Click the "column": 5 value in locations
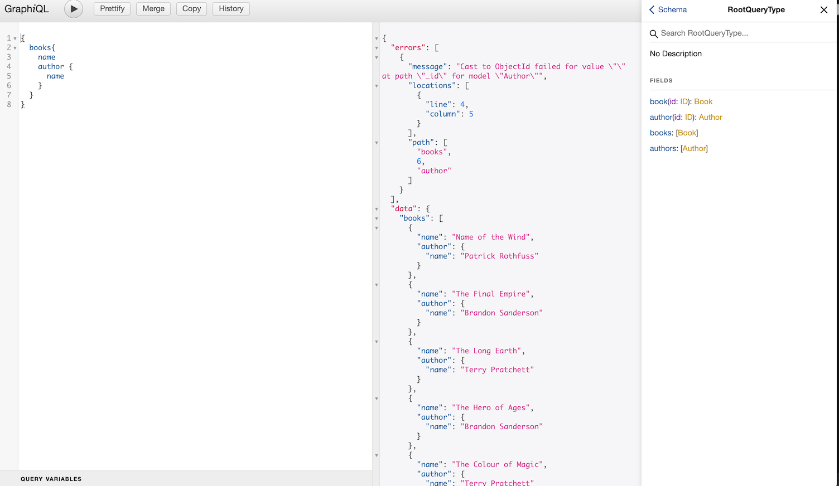The image size is (839, 486). (x=471, y=114)
